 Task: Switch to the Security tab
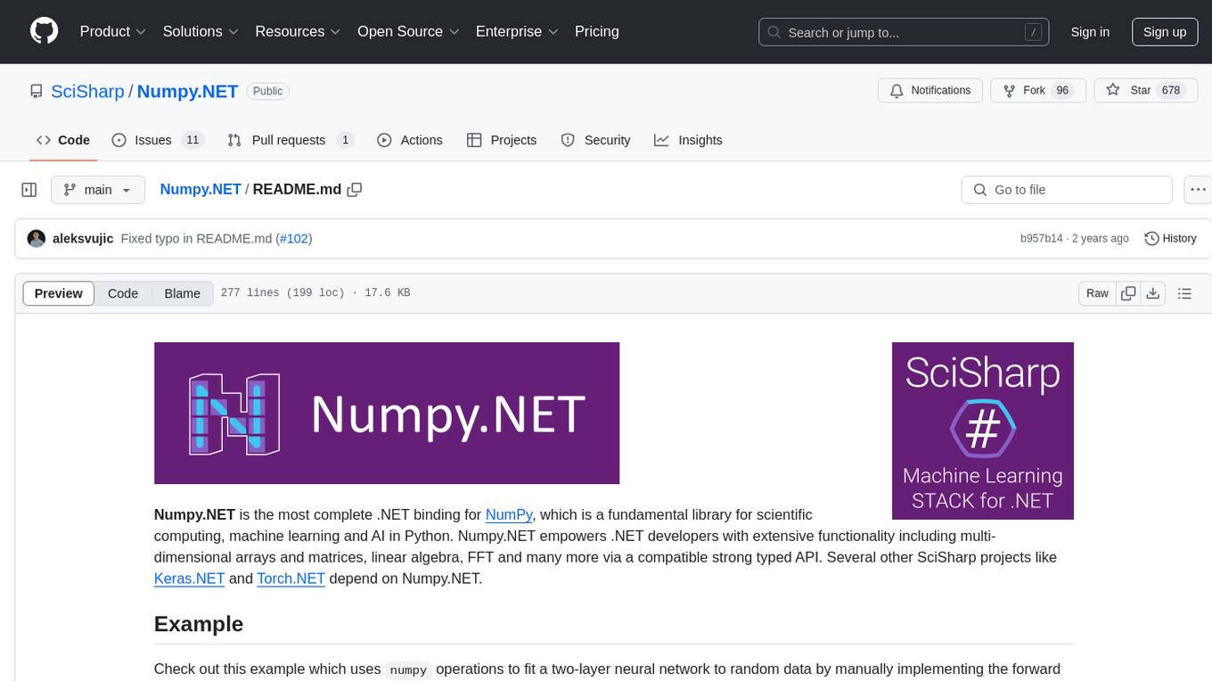[595, 140]
